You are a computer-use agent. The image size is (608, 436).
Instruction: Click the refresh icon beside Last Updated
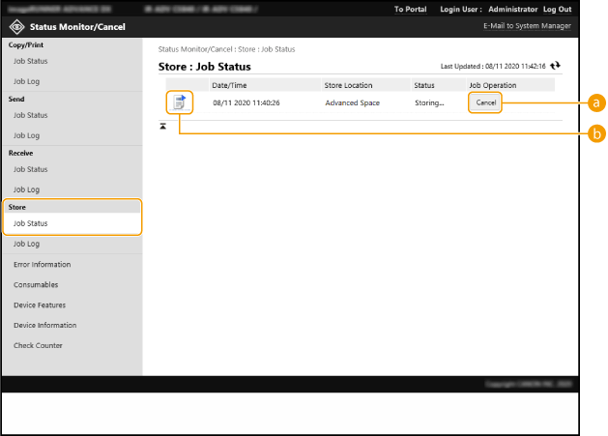point(555,66)
